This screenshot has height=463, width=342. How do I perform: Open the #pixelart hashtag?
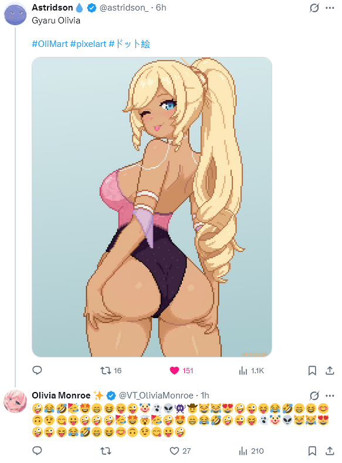pos(88,44)
